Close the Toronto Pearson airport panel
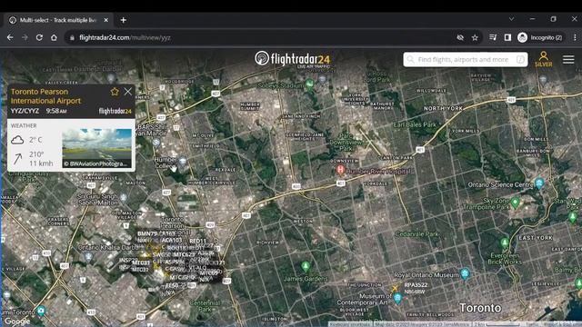Image resolution: width=582 pixels, height=327 pixels. tap(128, 92)
